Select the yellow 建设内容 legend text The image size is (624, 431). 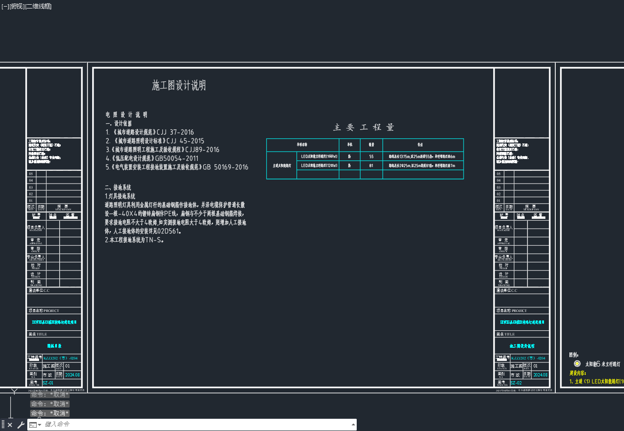577,373
